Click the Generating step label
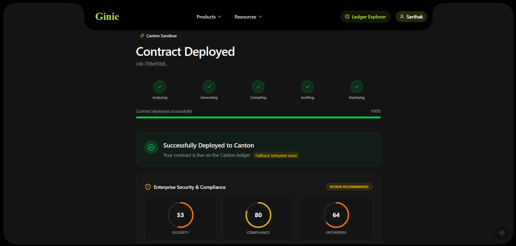This screenshot has width=516, height=246. click(x=209, y=98)
